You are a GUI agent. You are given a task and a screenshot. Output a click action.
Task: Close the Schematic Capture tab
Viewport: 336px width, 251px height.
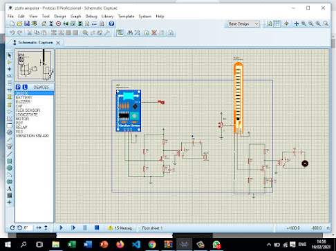(58, 43)
